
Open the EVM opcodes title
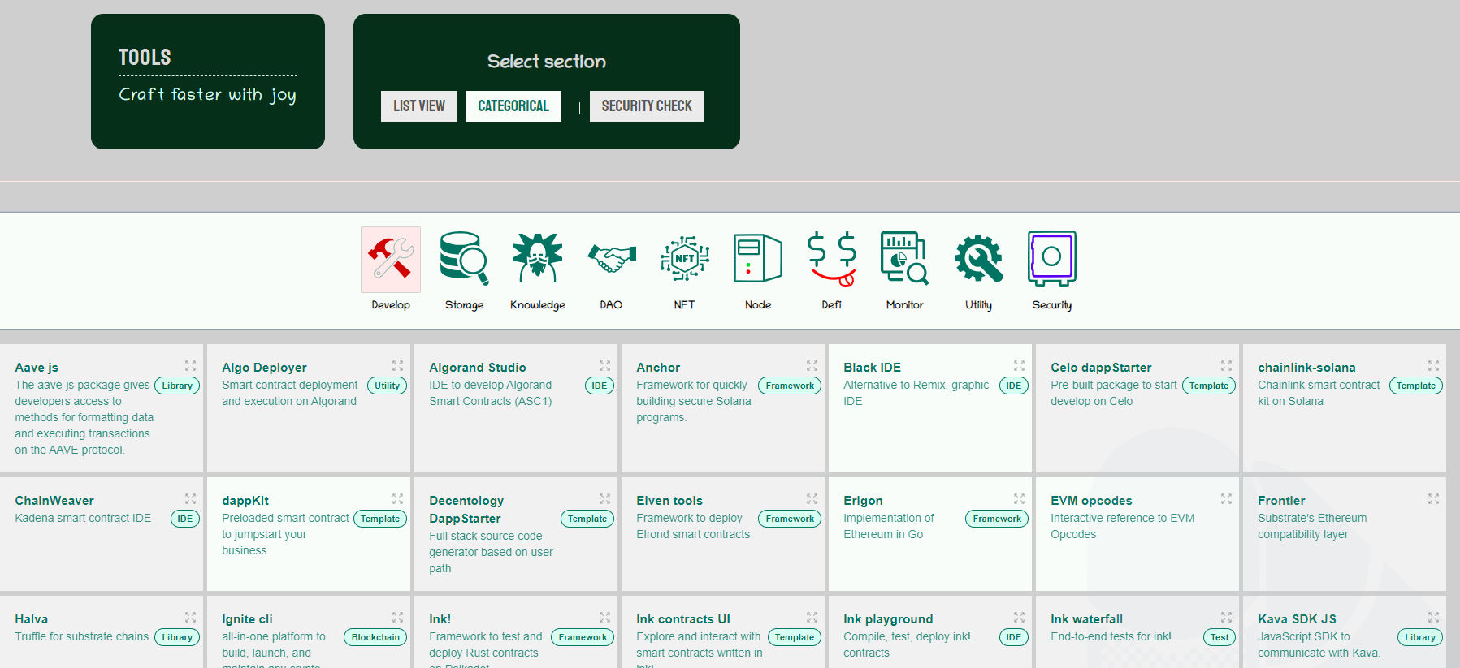(x=1091, y=501)
